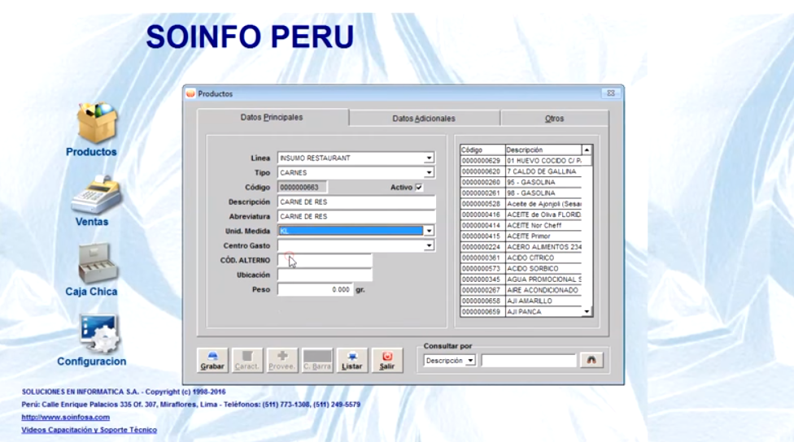Toggle the Activo checkbox
This screenshot has height=442, width=794.
(419, 188)
